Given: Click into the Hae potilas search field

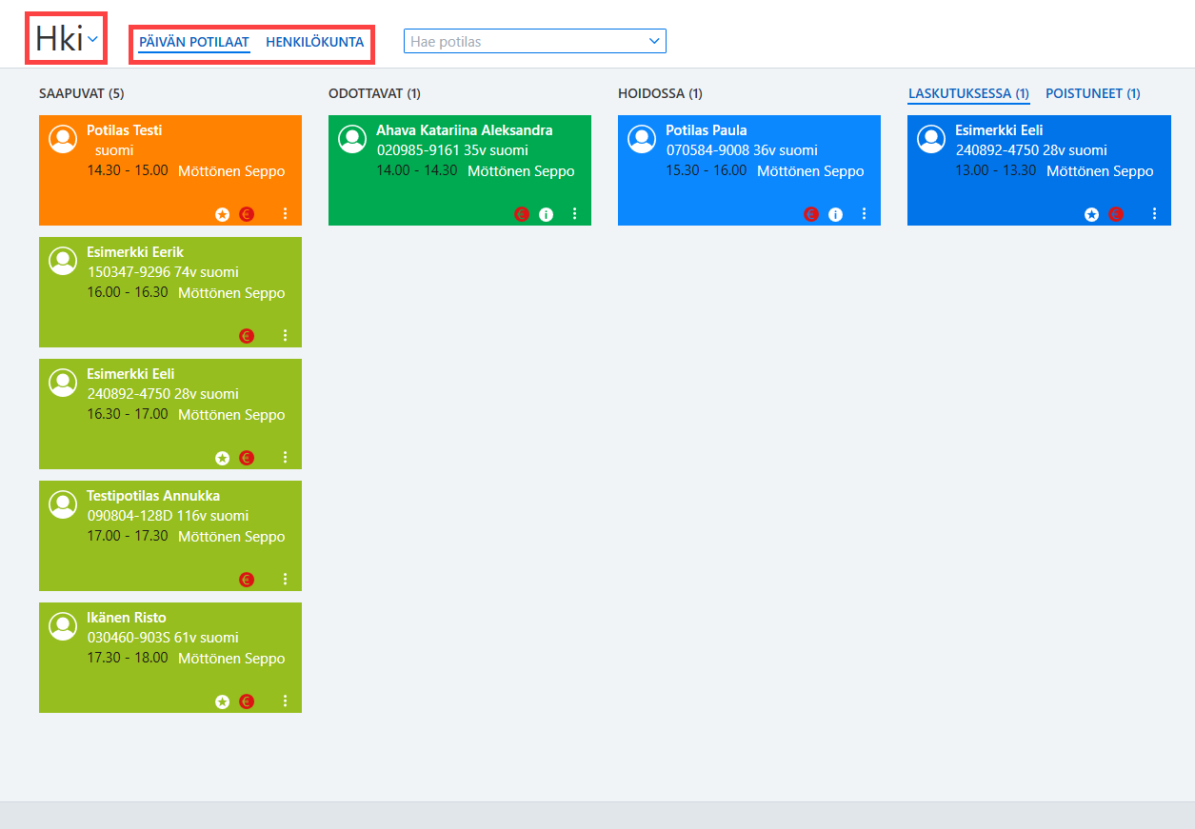Looking at the screenshot, I should click(525, 41).
